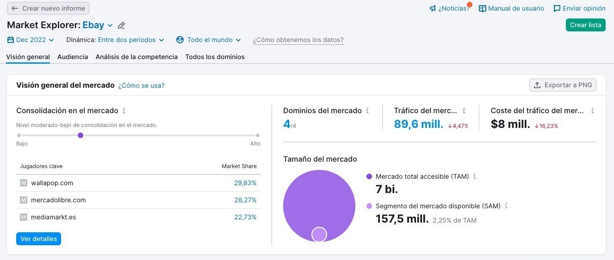Click the Bajo end of consolidation slider
Viewport: 614px width, 260px height.
19,135
